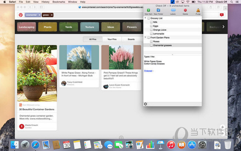Click the Cherie Crouch pinner name
The height and width of the screenshot is (151, 241).
click(31, 125)
